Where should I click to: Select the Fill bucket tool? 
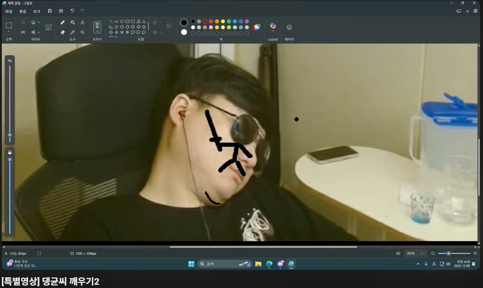[x=72, y=23]
